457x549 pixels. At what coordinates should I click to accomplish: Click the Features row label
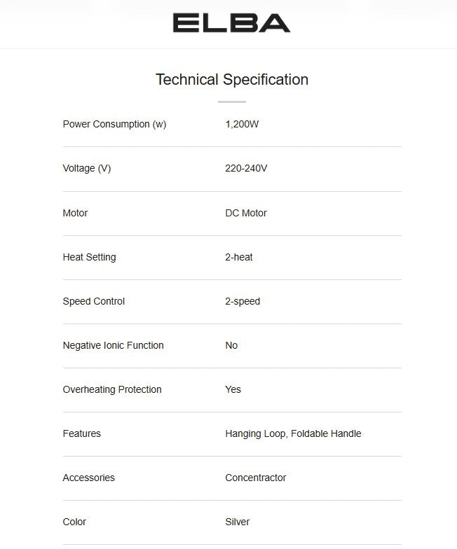pos(81,433)
